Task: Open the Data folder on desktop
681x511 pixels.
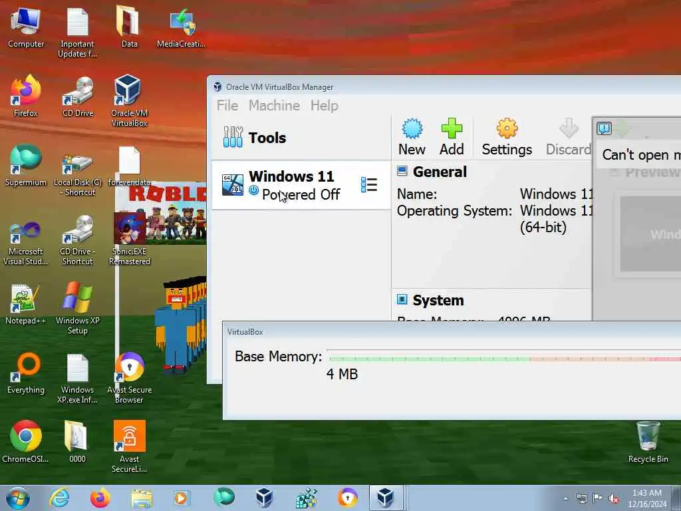Action: tap(129, 27)
